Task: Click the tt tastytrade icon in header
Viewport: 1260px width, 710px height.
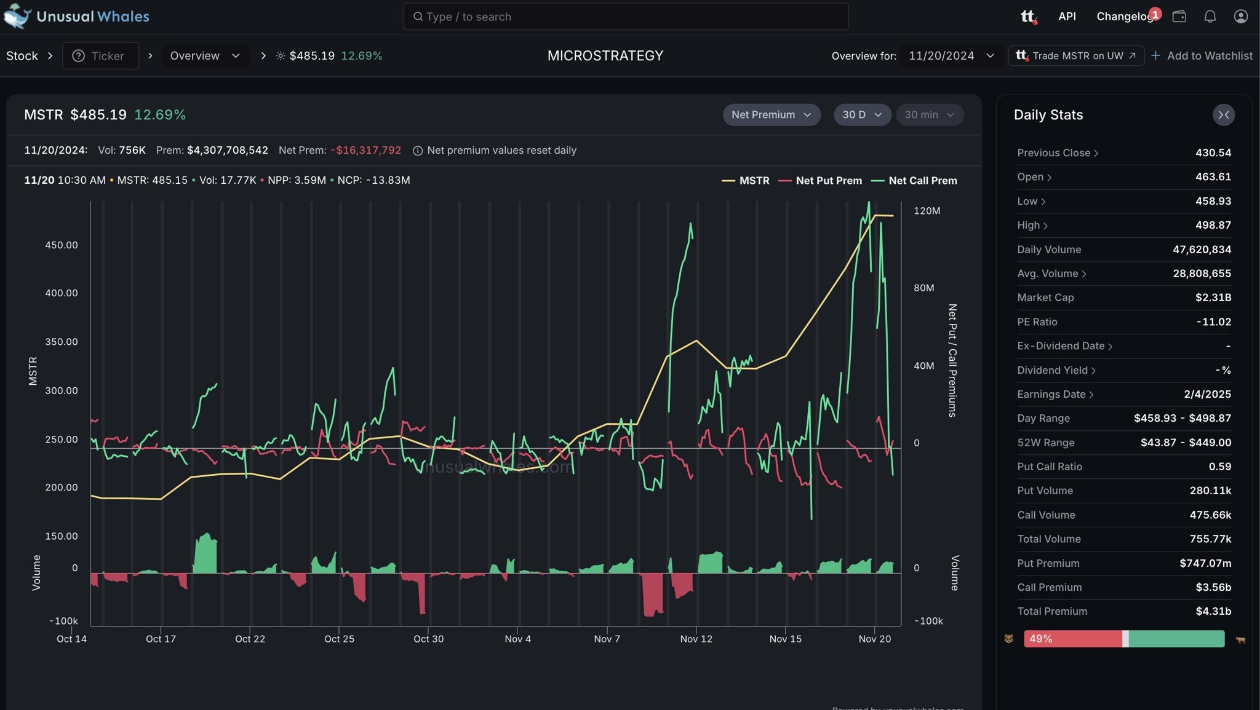Action: [x=1028, y=17]
